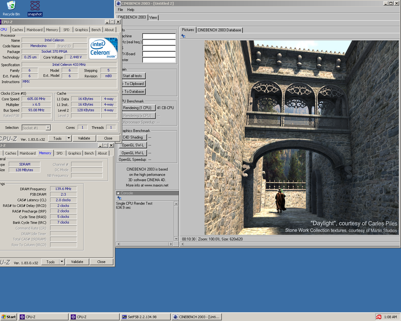
Task: Switch to the View tab in CINEBENCH
Action: click(153, 18)
